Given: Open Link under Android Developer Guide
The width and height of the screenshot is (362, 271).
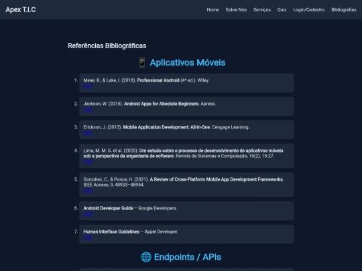Looking at the screenshot, I should pyautogui.click(x=88, y=214).
